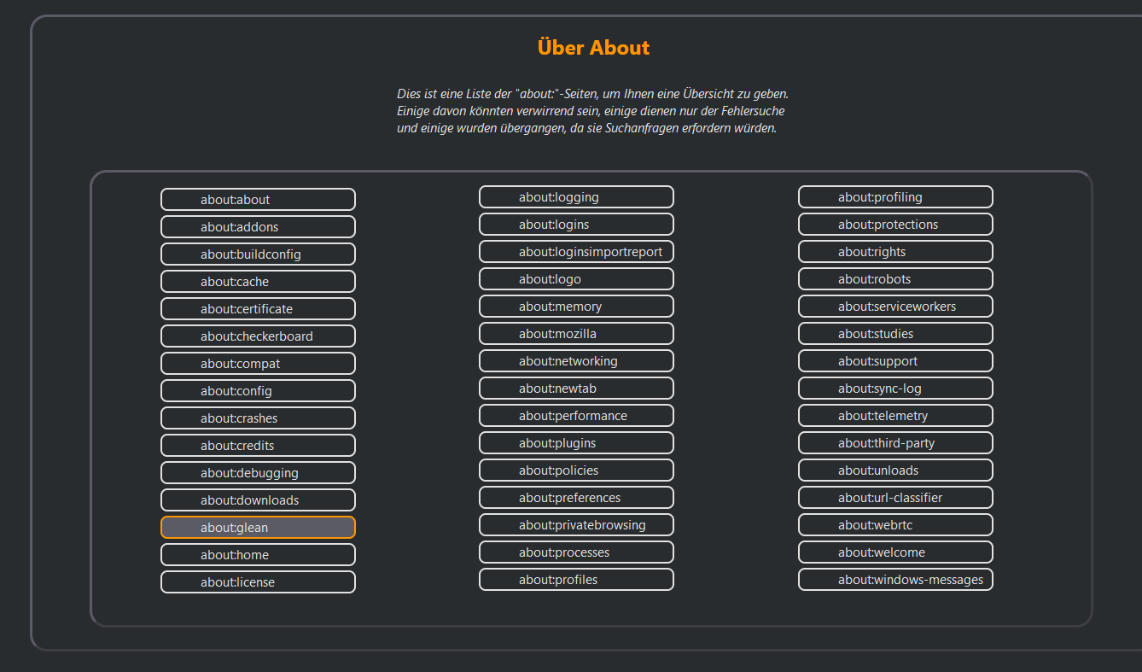Open the about:license page
This screenshot has height=672, width=1142.
(x=258, y=582)
